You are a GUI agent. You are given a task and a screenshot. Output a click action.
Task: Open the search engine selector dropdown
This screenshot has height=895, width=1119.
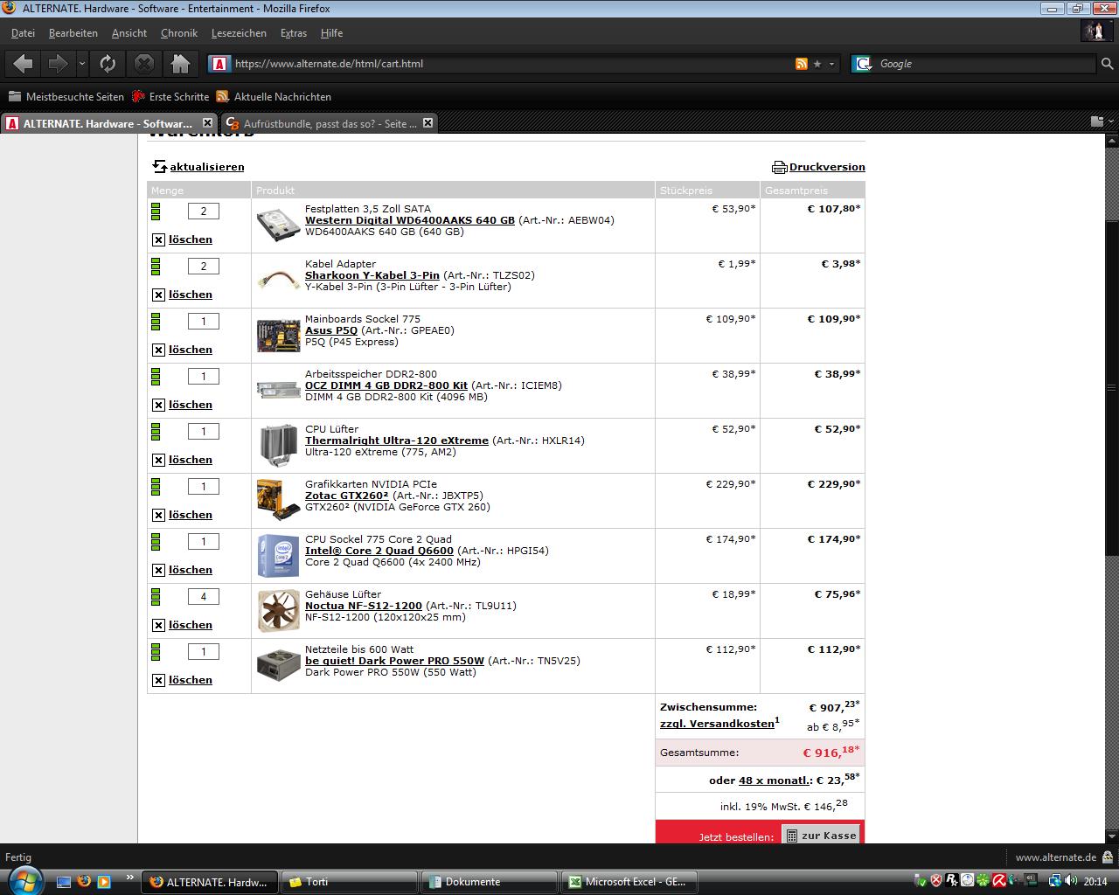click(863, 64)
